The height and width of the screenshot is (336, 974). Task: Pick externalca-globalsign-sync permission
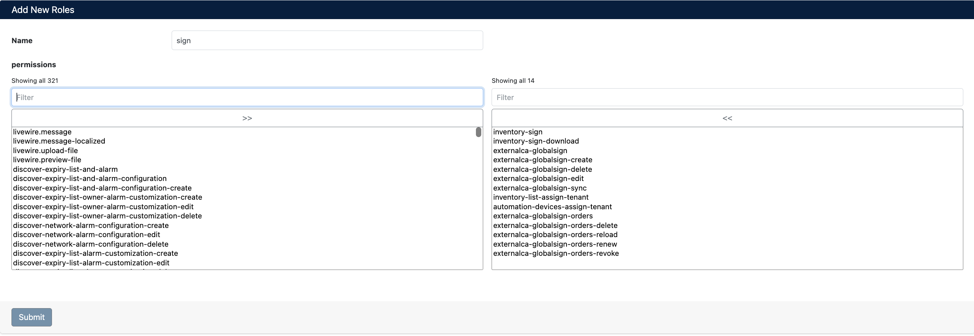539,188
